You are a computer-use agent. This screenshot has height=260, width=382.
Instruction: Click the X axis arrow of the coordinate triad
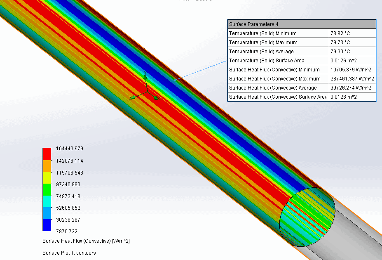tap(157, 98)
